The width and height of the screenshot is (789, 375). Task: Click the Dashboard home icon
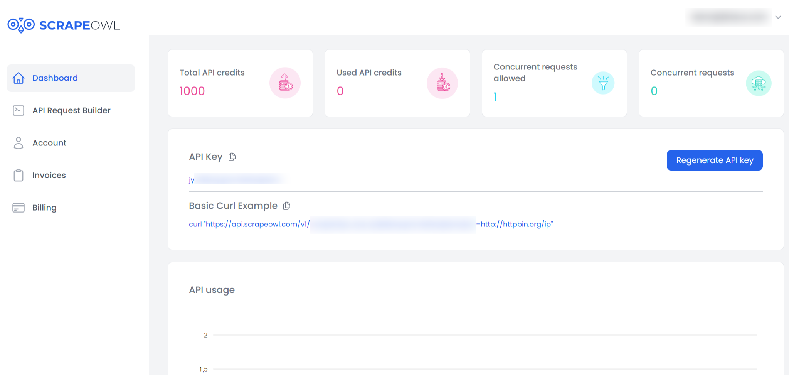(x=19, y=78)
